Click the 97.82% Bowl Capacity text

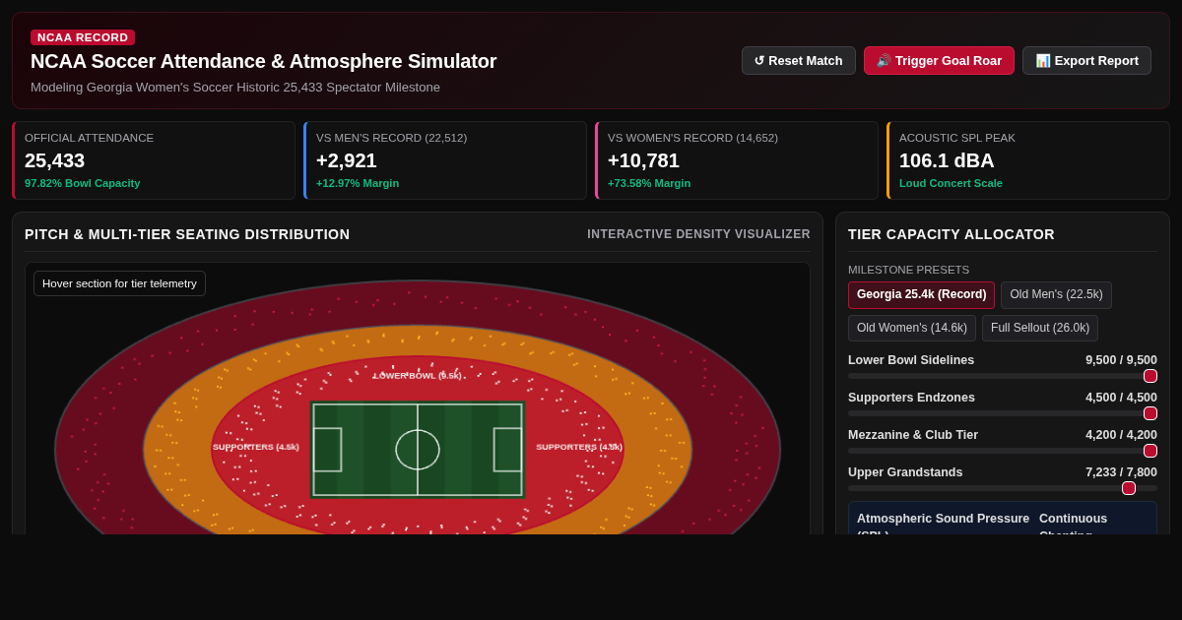[83, 183]
